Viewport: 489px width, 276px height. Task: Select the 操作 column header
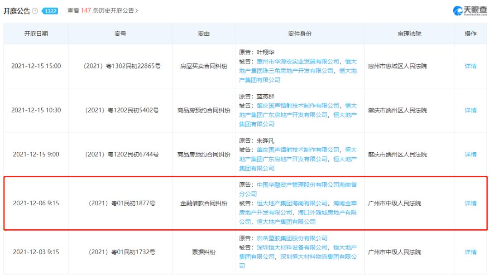(470, 34)
